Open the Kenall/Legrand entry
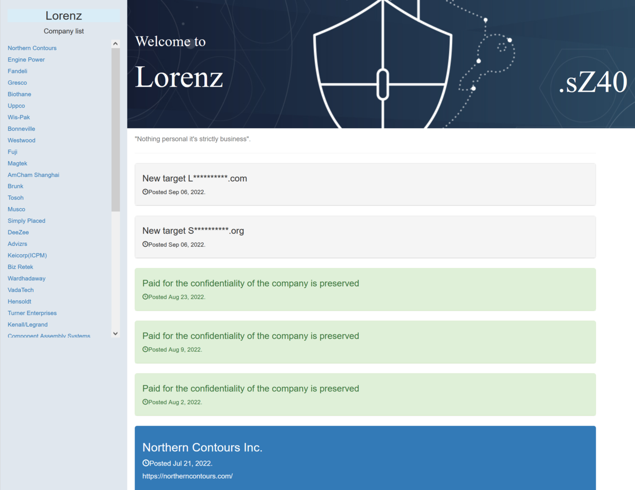The height and width of the screenshot is (490, 635). point(28,324)
